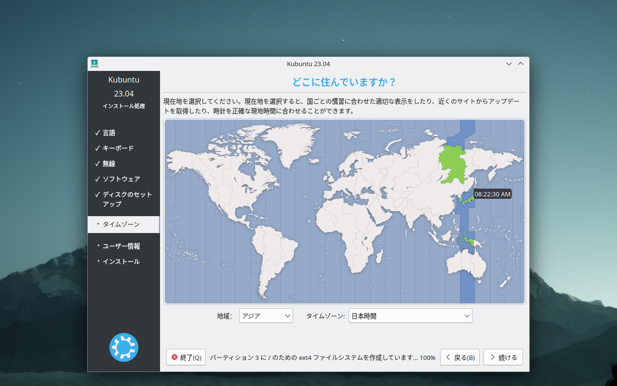Minimize the window with the down chevron
617x386 pixels.
pos(509,64)
